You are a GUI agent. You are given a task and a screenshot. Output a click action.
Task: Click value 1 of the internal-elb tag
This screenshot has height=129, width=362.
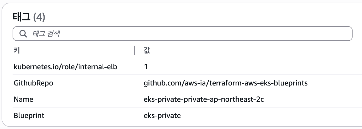[146, 67]
